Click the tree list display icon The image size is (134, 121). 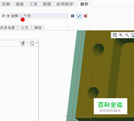(x=32, y=43)
